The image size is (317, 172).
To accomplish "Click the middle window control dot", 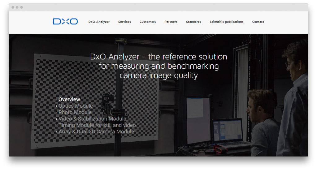I will (x=17, y=7).
